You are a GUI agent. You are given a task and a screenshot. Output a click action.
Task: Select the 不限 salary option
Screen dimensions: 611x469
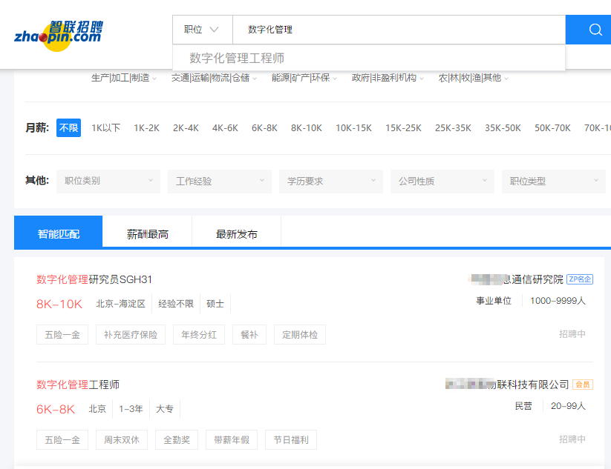pyautogui.click(x=68, y=128)
